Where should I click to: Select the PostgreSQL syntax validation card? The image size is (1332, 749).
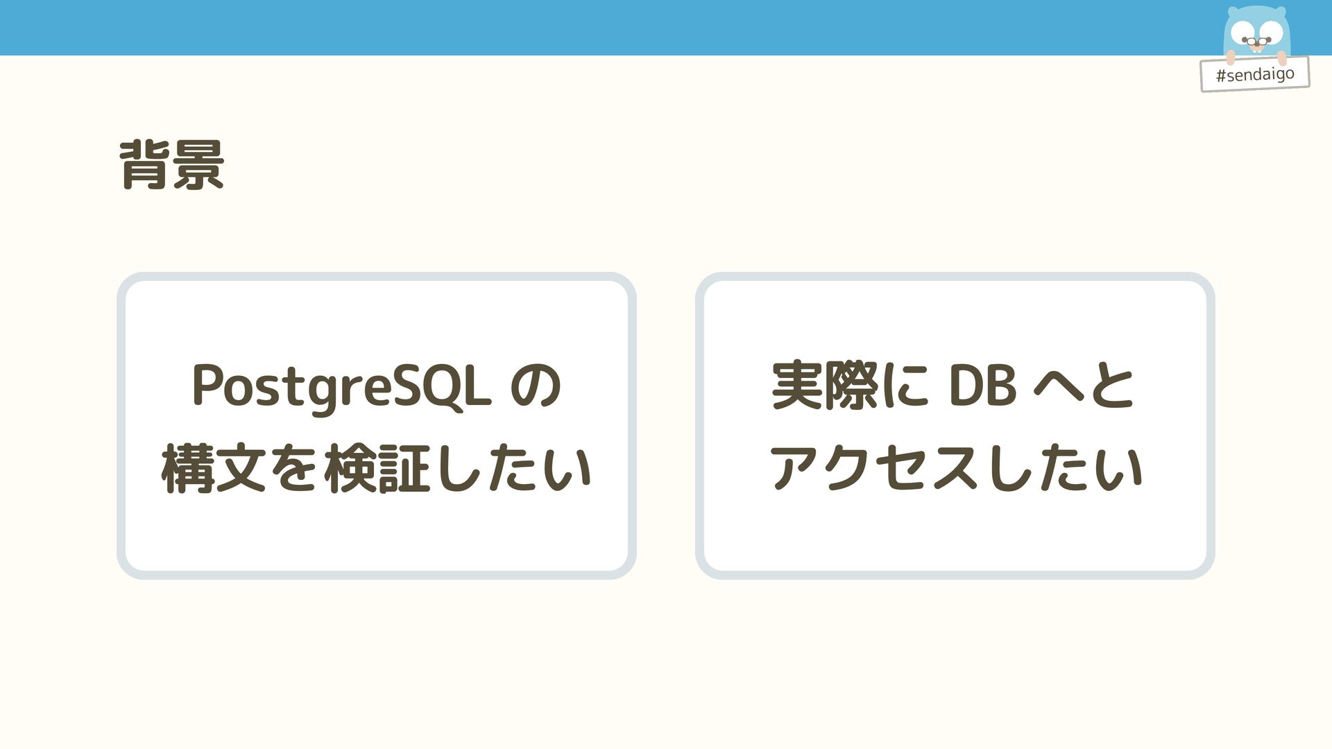(x=377, y=426)
